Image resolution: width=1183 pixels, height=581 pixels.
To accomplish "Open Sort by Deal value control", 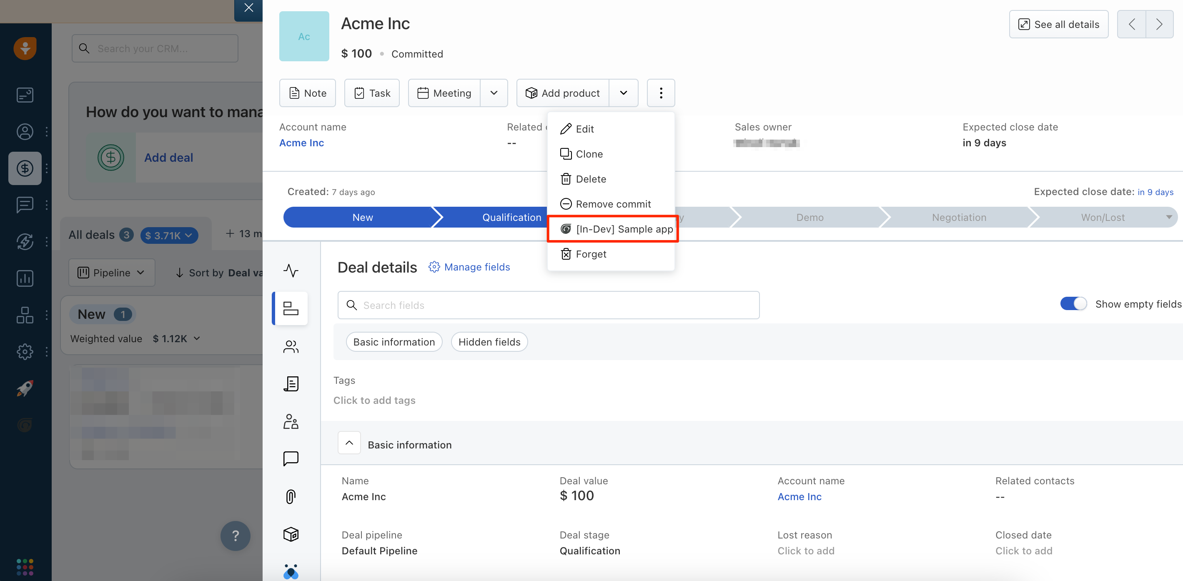I will 220,273.
